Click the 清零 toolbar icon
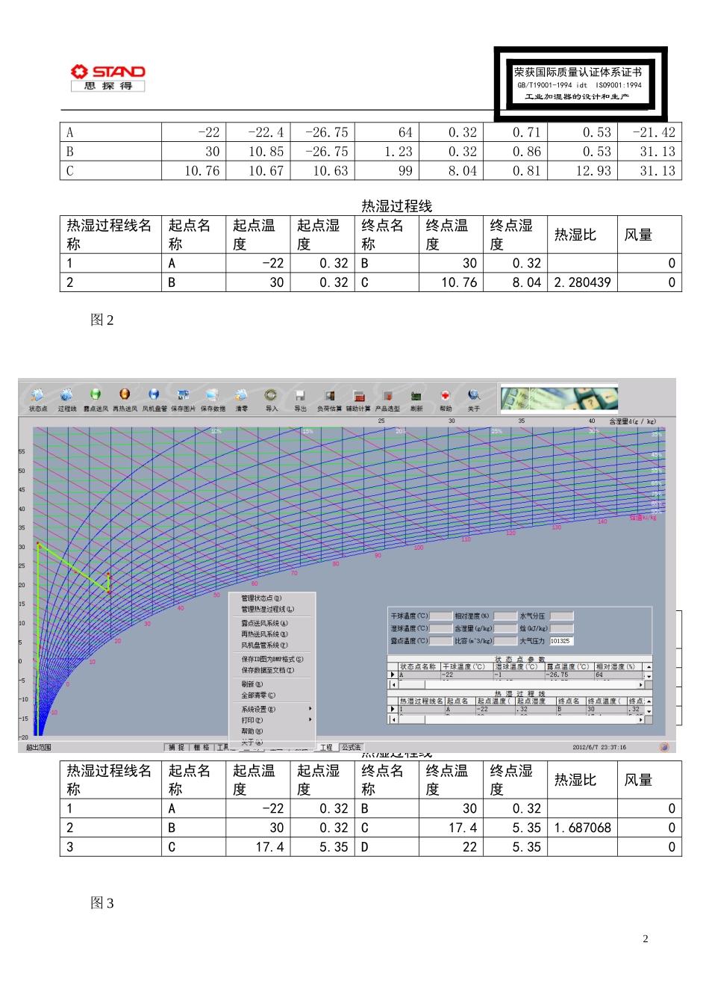The width and height of the screenshot is (709, 1004). coord(241,394)
